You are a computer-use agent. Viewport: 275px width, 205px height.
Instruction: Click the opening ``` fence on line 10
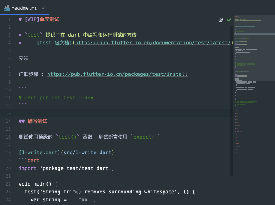click(x=23, y=88)
